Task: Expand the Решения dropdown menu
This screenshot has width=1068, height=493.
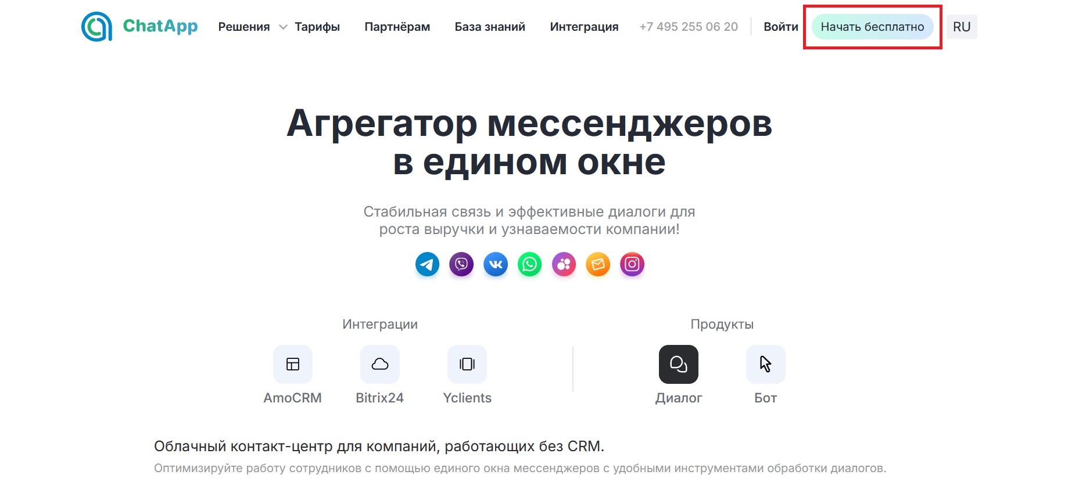Action: point(252,27)
